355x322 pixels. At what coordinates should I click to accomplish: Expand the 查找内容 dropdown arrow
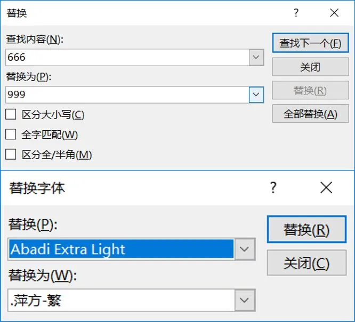point(256,57)
